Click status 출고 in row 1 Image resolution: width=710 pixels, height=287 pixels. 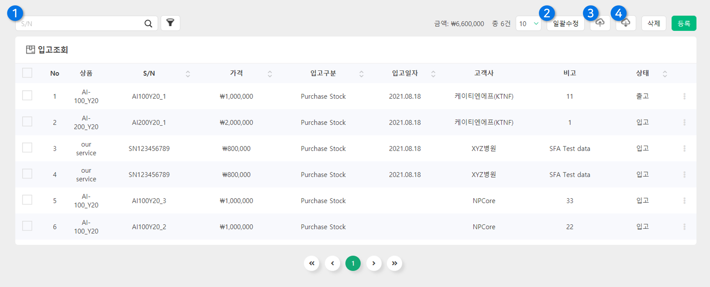click(643, 96)
